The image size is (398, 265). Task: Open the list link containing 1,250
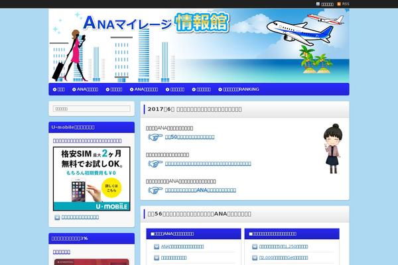(x=283, y=246)
